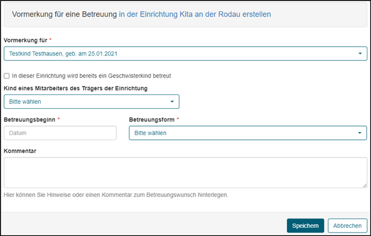371x236 pixels.
Task: Open the Betreuungsform dropdown
Action: [x=248, y=133]
